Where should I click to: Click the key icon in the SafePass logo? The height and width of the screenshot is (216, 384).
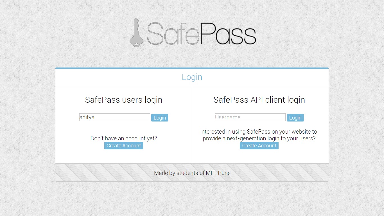click(x=136, y=33)
